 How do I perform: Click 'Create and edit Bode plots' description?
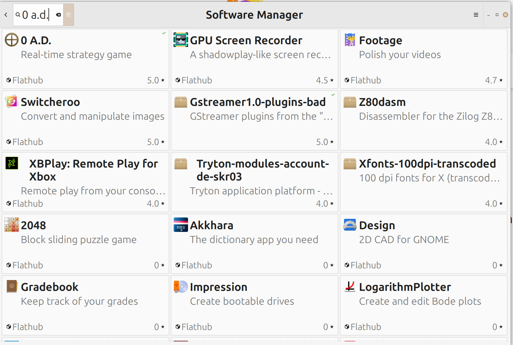[420, 301]
